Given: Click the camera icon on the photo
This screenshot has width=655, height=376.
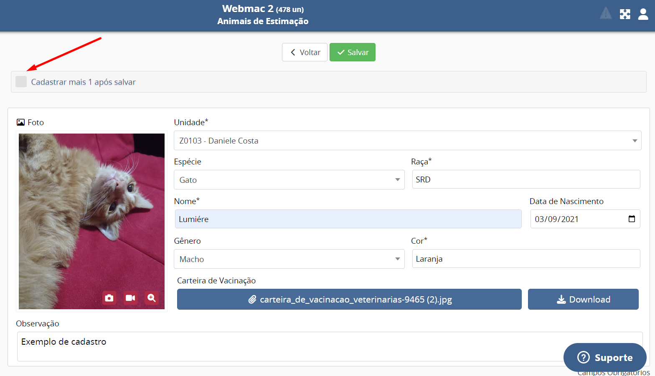Looking at the screenshot, I should point(109,298).
